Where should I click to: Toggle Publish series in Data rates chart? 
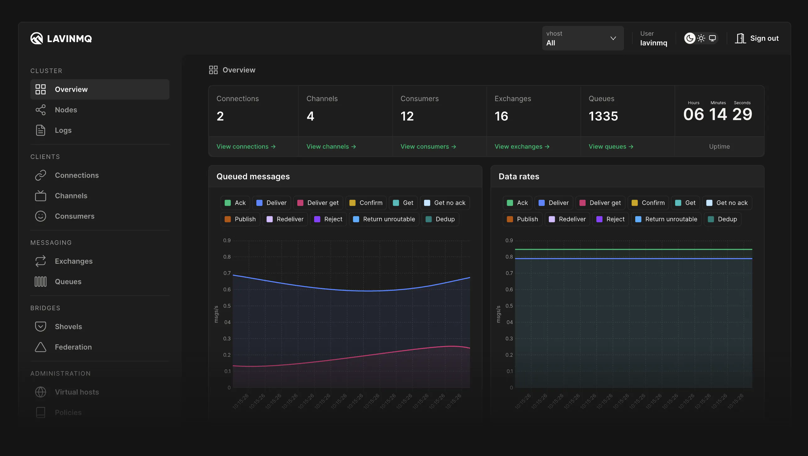coord(522,219)
